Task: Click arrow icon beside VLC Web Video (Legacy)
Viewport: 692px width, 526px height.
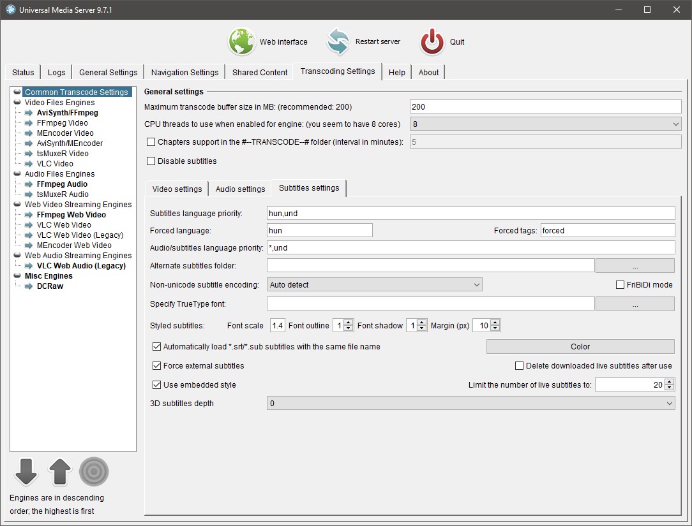Action: (x=29, y=235)
